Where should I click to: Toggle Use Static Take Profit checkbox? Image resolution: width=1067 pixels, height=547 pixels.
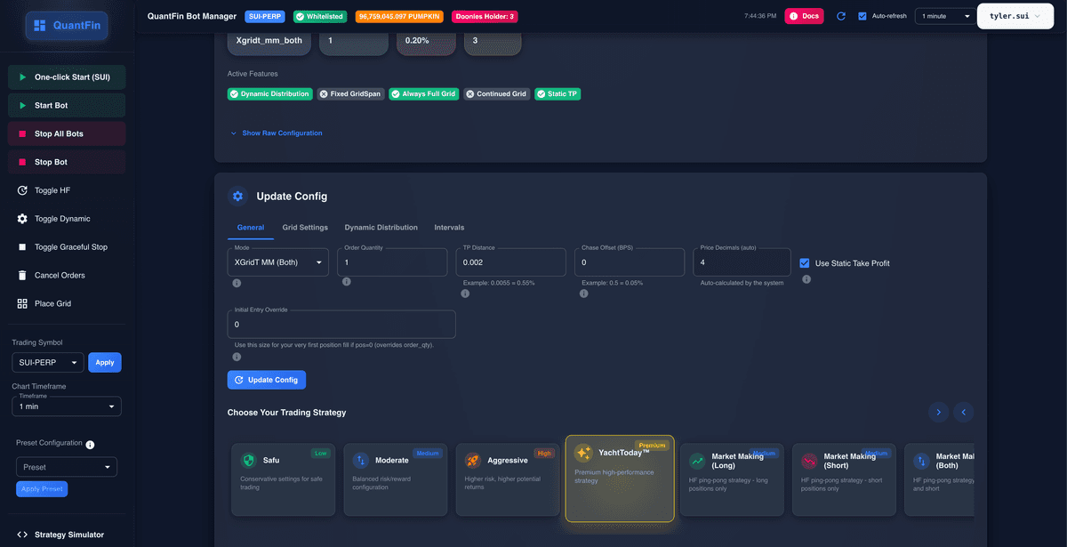(805, 263)
